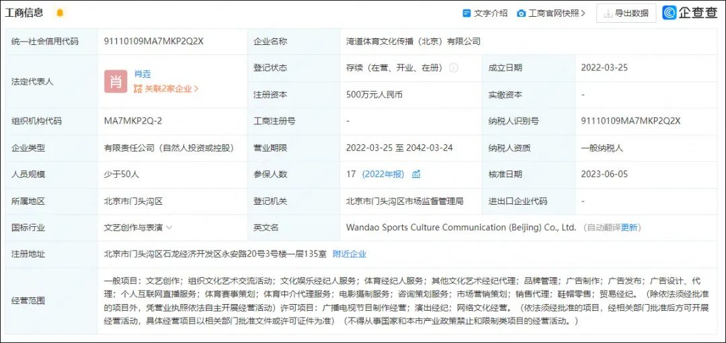Screen dimensions: 726x343
Task: Select the 工商信息 section heading
Action: 25,13
